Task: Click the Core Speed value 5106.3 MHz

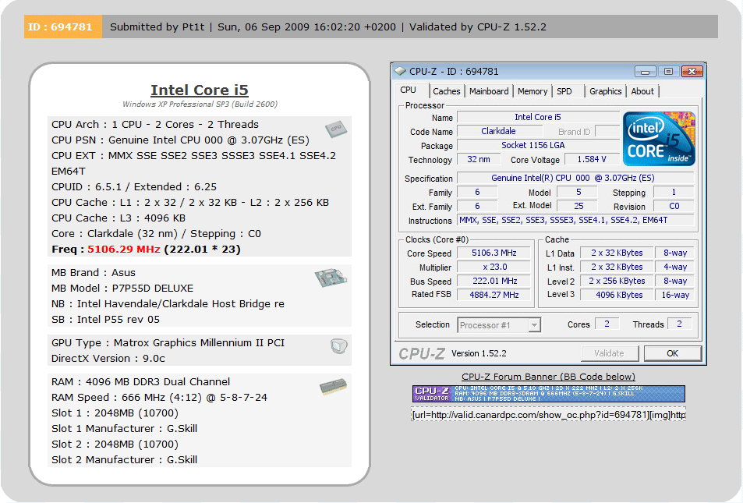Action: click(494, 253)
